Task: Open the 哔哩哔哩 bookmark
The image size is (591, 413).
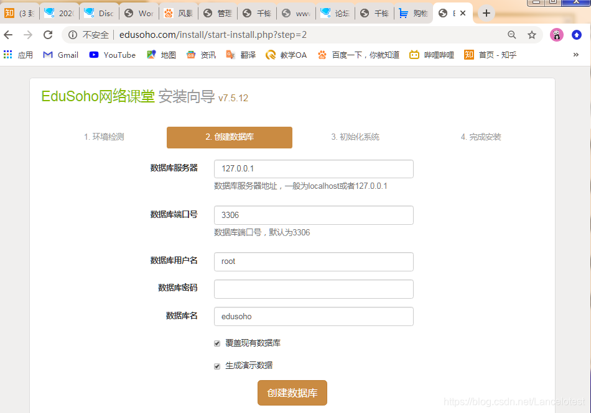Action: (x=432, y=55)
